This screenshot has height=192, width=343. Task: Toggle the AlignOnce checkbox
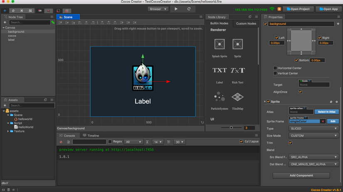tap(300, 92)
